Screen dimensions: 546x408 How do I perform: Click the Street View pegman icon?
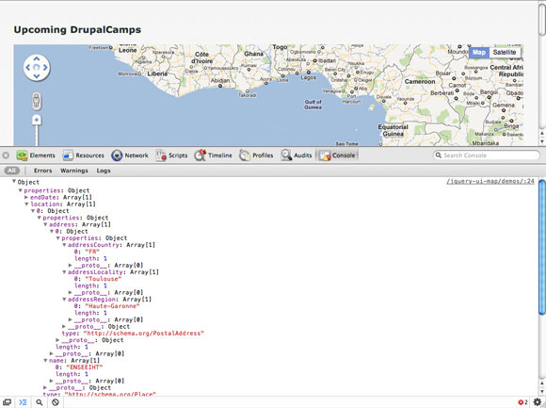[x=36, y=101]
